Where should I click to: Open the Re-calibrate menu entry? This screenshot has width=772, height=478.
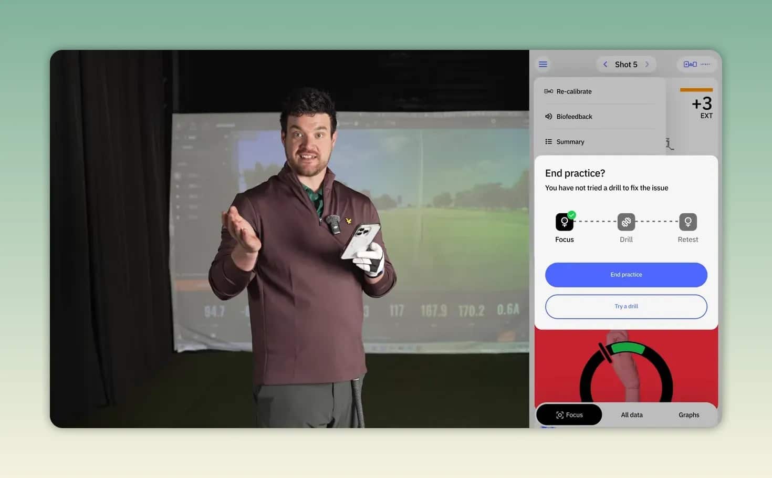coord(600,91)
